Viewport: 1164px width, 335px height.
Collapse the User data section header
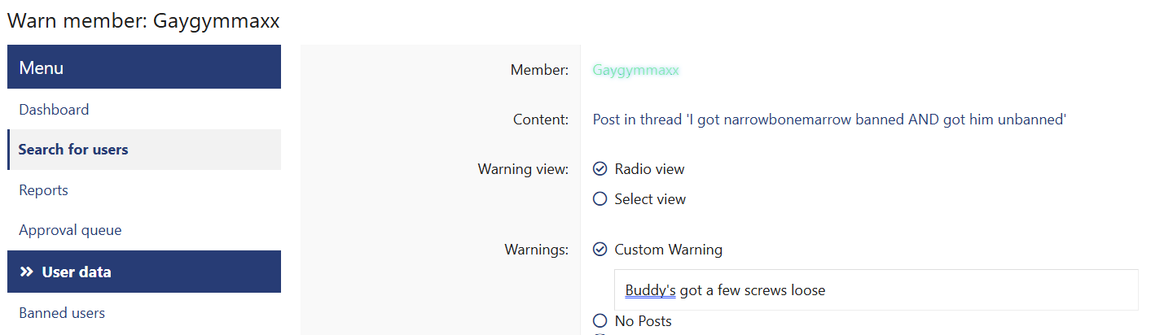coord(144,272)
